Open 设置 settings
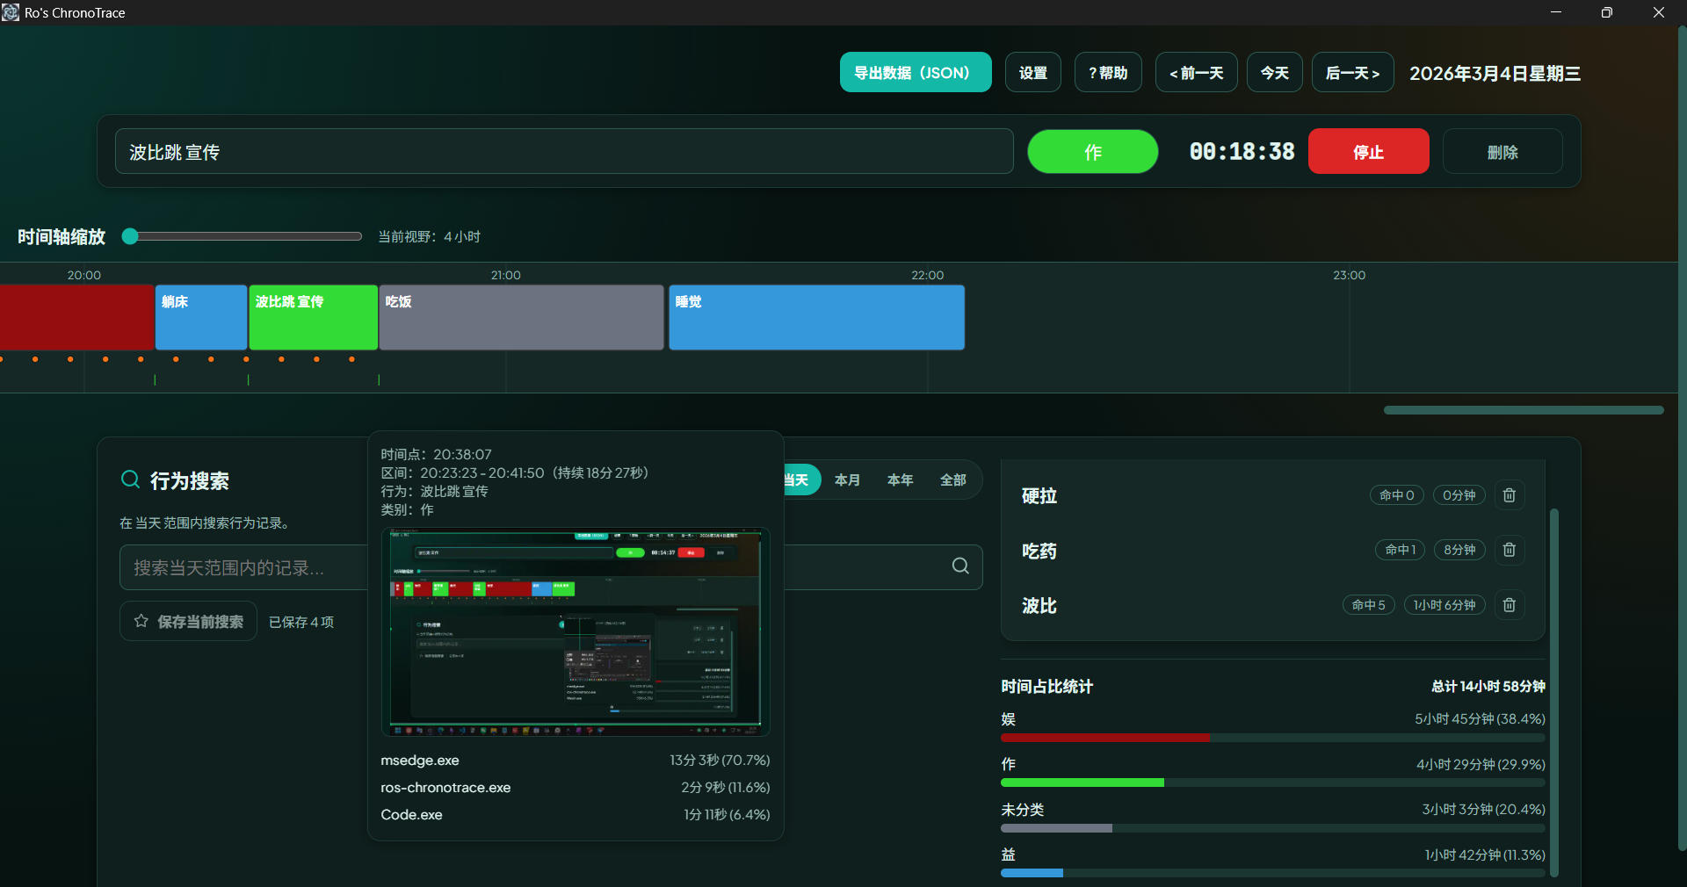The height and width of the screenshot is (887, 1687). pyautogui.click(x=1033, y=73)
